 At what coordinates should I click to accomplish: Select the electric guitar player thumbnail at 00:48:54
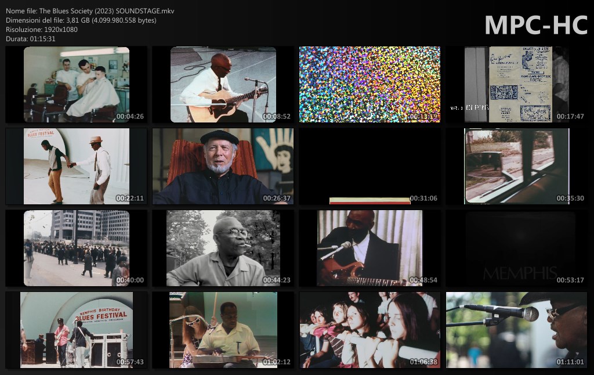pyautogui.click(x=370, y=248)
